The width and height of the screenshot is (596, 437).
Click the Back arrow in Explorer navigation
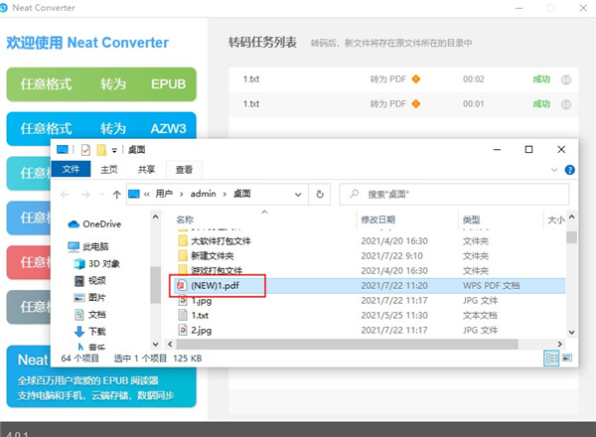pos(64,194)
